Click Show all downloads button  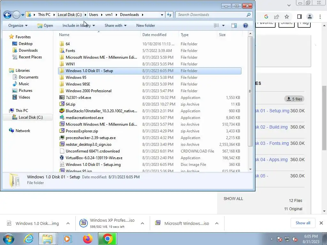tap(303, 223)
